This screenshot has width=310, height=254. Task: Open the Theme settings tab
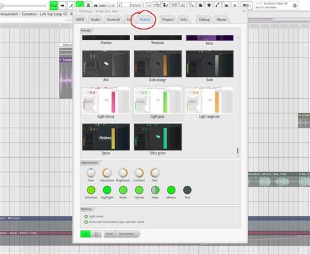145,20
